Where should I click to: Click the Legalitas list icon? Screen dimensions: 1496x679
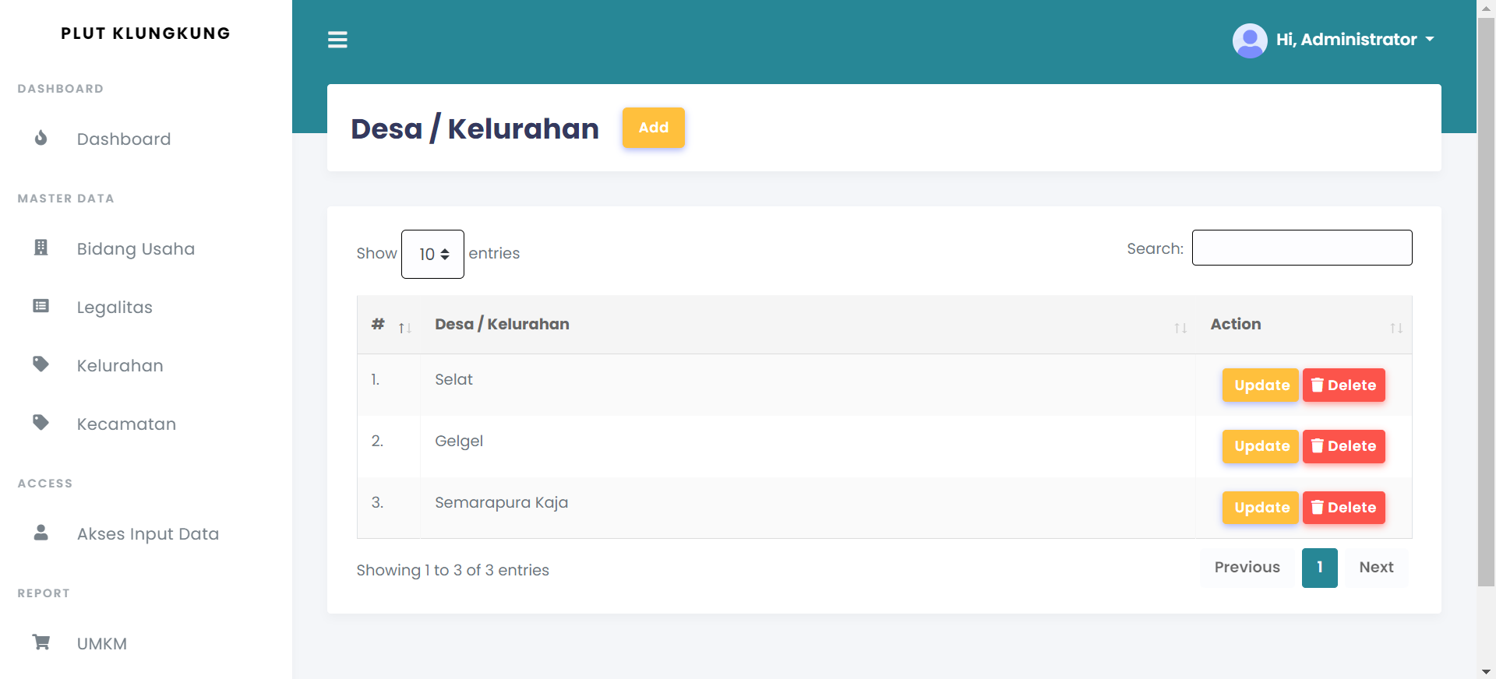41,306
